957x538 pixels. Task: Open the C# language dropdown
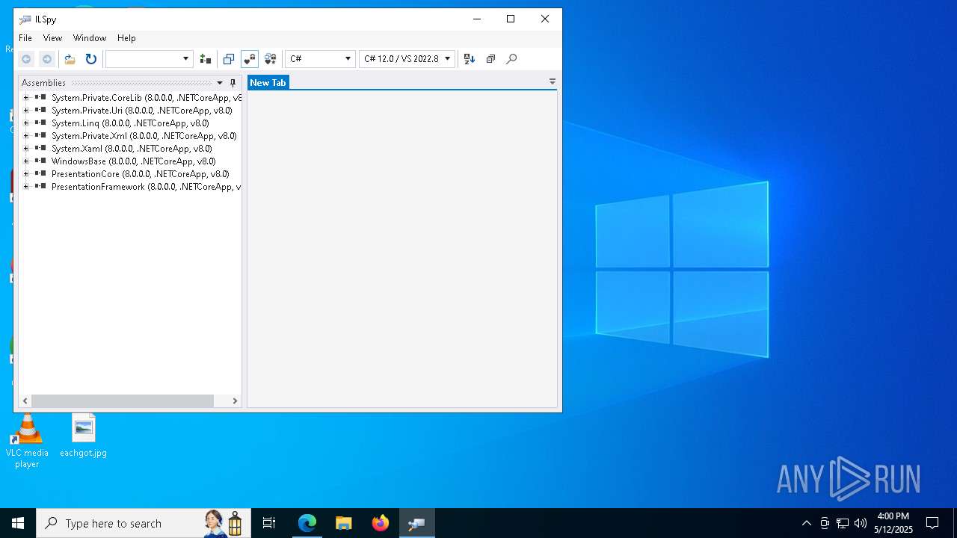320,59
